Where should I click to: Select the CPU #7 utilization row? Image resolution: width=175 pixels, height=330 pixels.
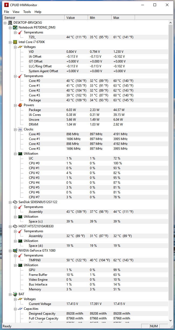[x=98, y=197]
